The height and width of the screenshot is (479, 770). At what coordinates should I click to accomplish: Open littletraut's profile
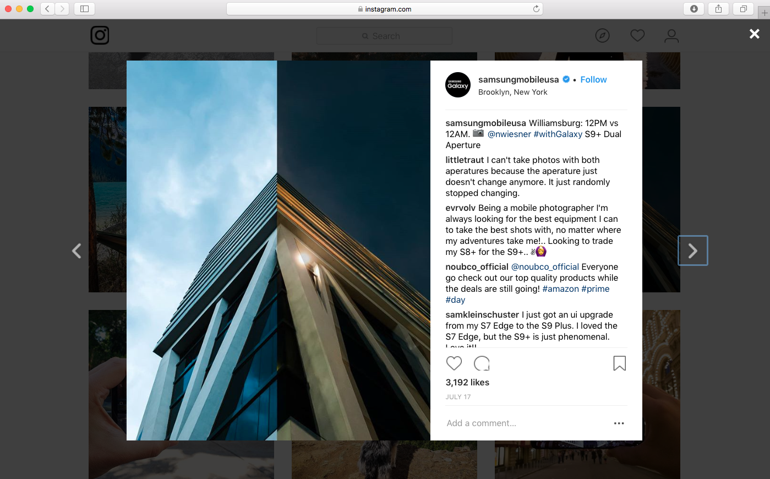[x=465, y=160]
